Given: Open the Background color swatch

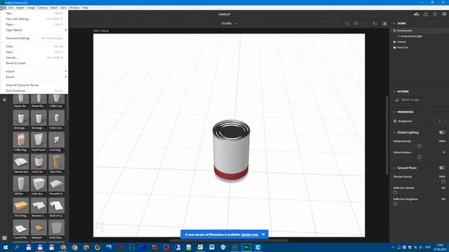Looking at the screenshot, I should (440, 121).
